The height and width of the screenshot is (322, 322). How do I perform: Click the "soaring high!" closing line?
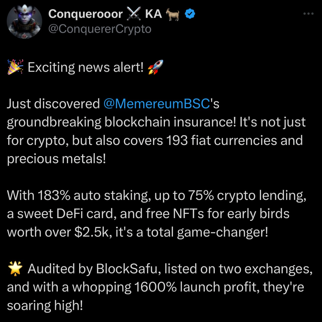pyautogui.click(x=45, y=306)
